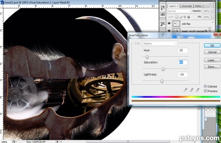221x143 pixels.
Task: Click the brown colorized result bar
Action: pyautogui.click(x=176, y=101)
